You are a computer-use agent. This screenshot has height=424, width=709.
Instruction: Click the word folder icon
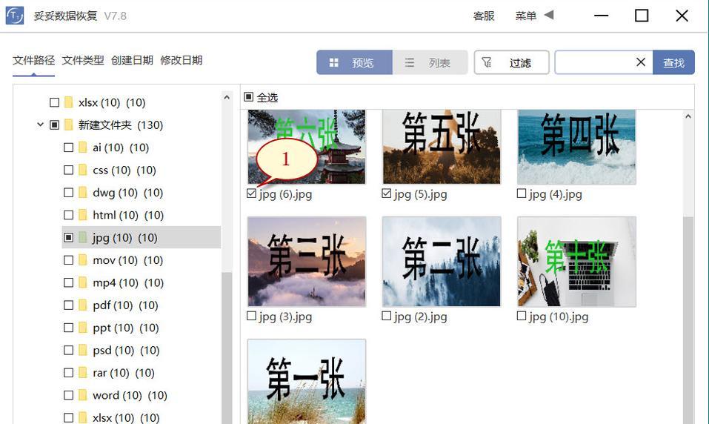pos(83,395)
